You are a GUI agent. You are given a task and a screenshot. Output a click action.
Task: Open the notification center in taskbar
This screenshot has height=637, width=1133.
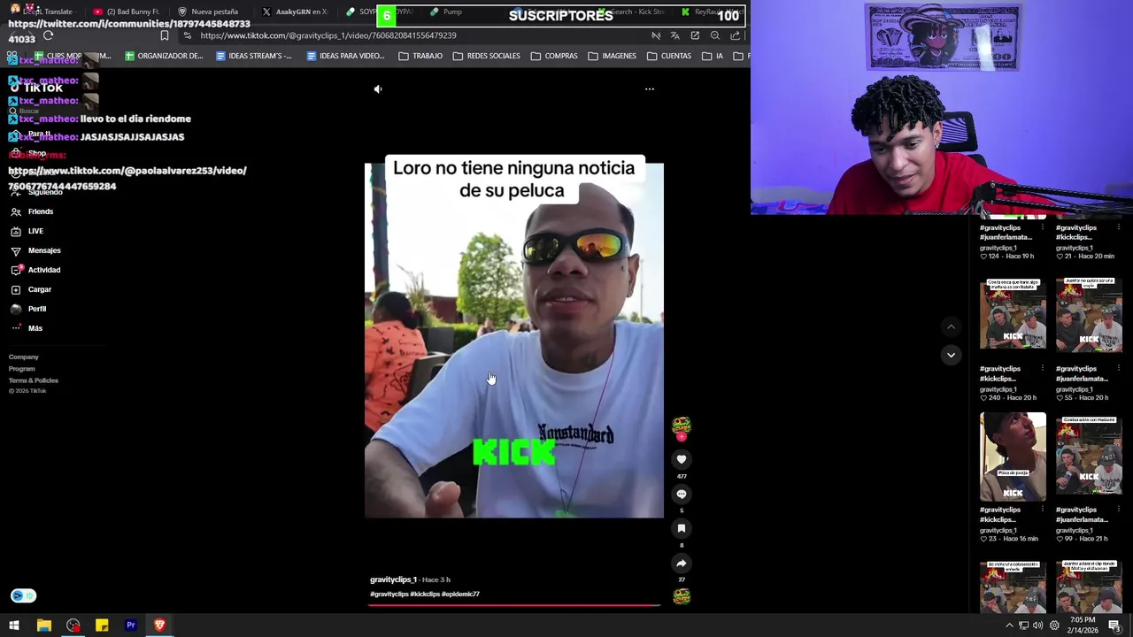click(x=1114, y=625)
